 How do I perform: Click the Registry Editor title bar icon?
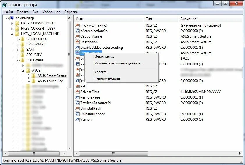click(5, 4)
